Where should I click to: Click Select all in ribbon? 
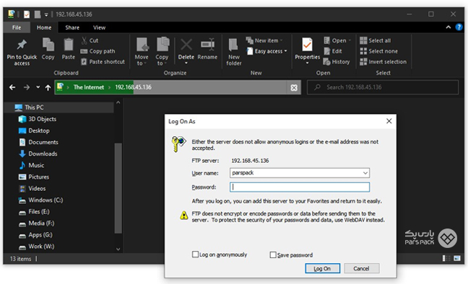pyautogui.click(x=375, y=40)
